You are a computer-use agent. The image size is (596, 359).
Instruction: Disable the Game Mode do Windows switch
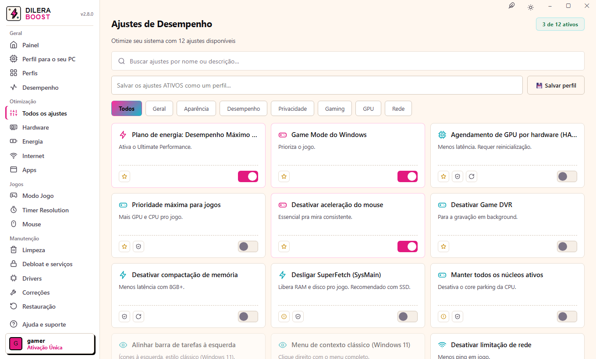408,176
